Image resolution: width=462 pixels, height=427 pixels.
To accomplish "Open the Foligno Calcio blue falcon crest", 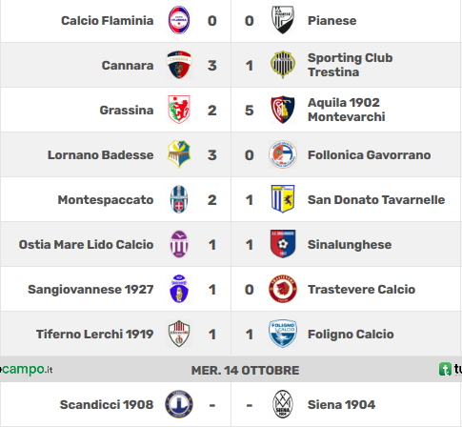I will coord(283,334).
